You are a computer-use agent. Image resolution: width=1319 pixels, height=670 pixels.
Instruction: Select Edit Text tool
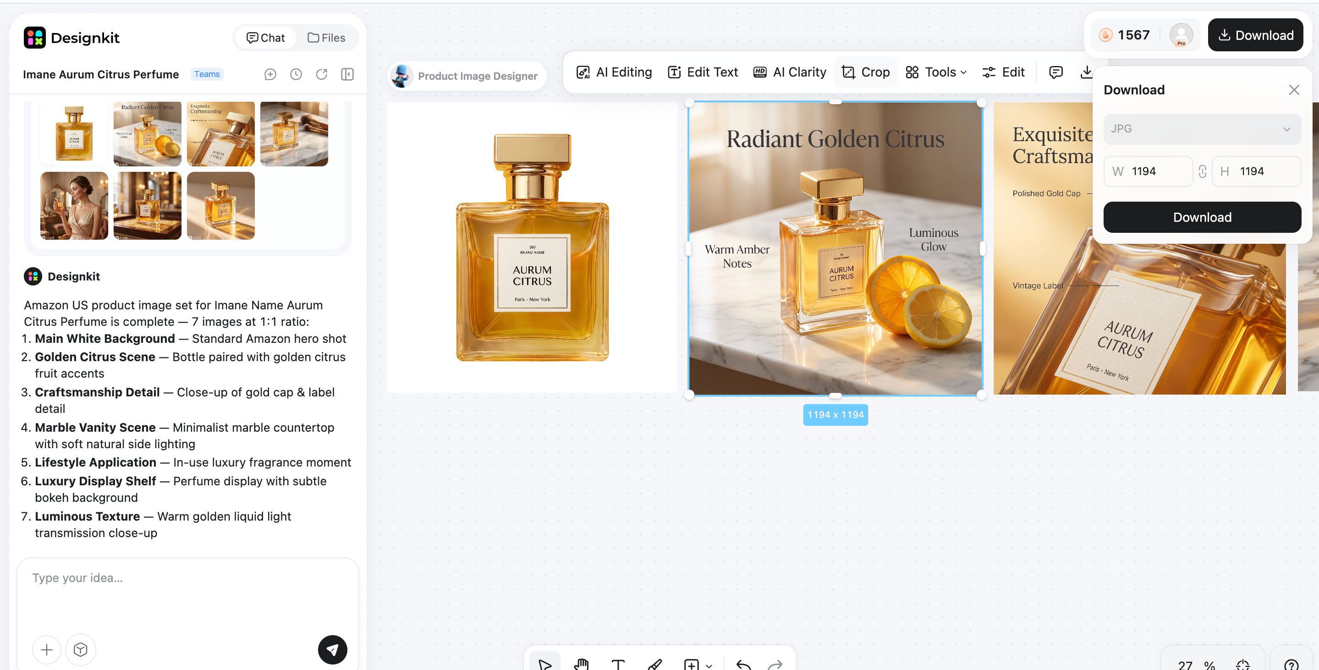[703, 72]
